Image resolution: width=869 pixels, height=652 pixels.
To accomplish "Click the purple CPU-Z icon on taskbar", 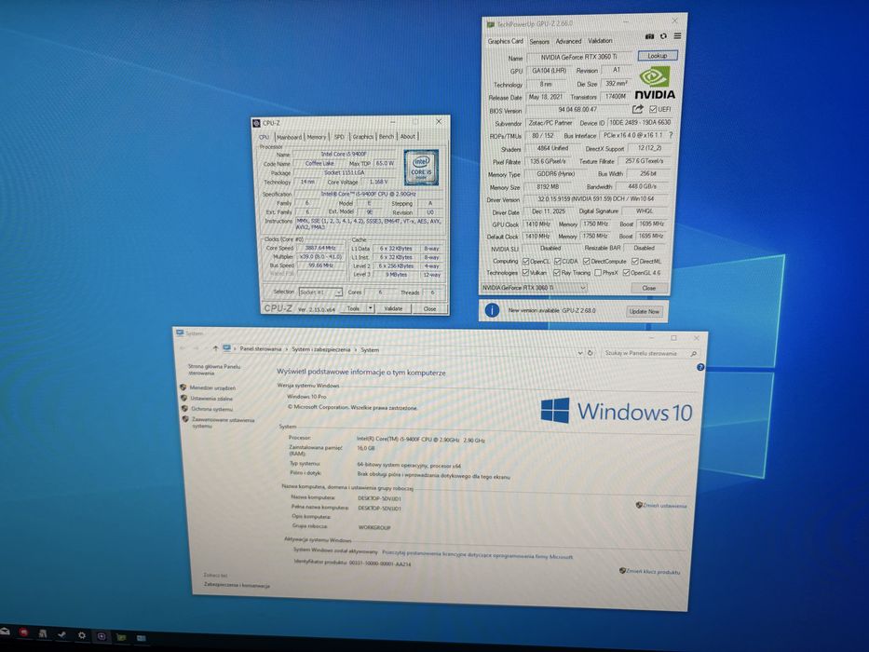I will coord(102,636).
